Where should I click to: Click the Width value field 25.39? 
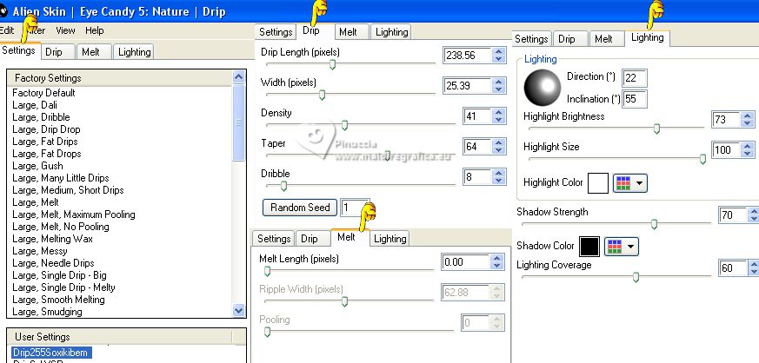[467, 86]
